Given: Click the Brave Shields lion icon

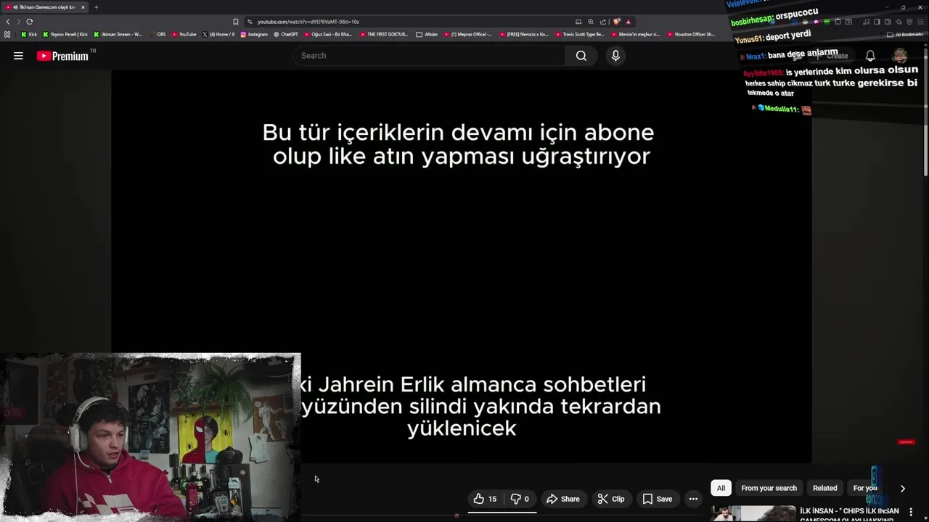Looking at the screenshot, I should click(x=617, y=22).
